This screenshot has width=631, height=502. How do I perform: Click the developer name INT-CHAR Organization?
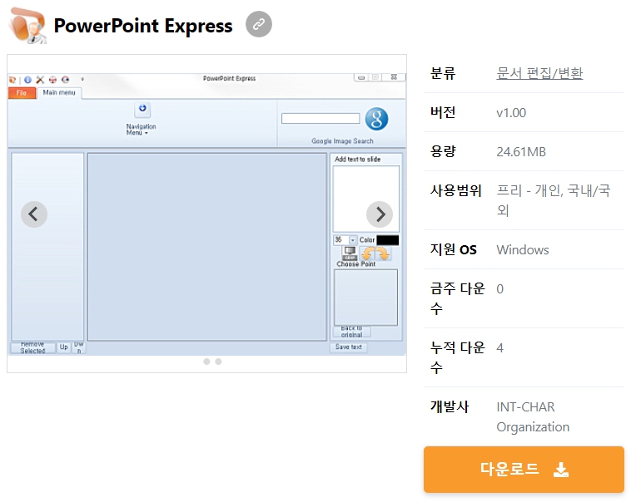coord(533,416)
